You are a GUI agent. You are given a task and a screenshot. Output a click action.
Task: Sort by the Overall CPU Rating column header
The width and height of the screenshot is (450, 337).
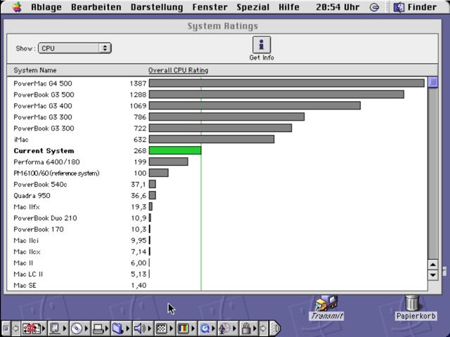[x=178, y=70]
